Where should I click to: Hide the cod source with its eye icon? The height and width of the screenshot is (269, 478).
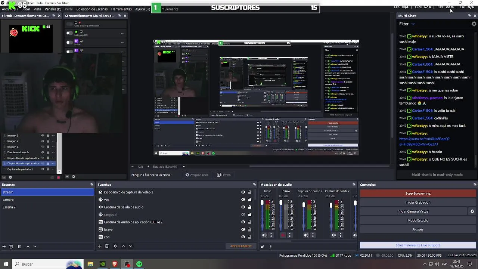(x=243, y=237)
